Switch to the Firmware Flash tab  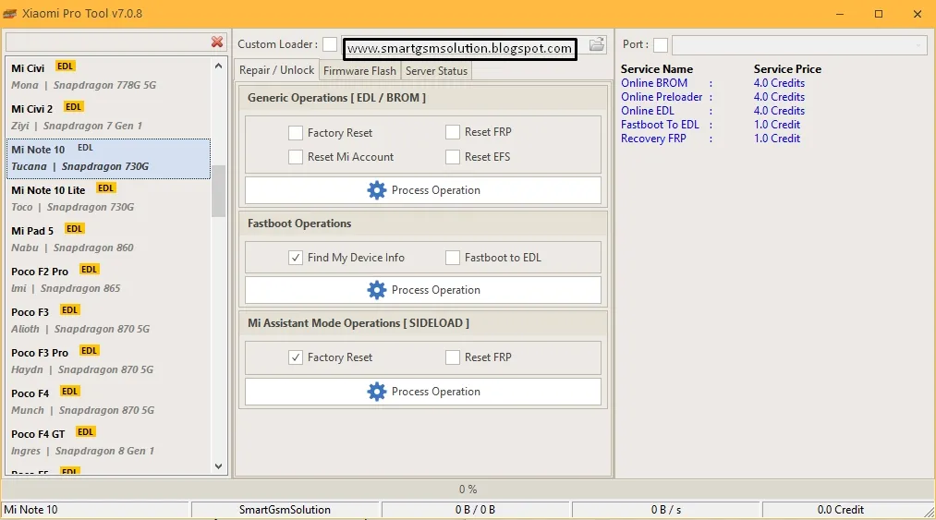(360, 71)
